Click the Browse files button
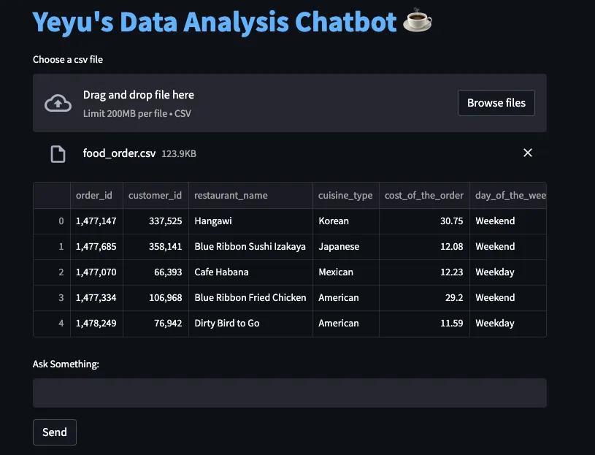The width and height of the screenshot is (595, 455). [x=496, y=102]
